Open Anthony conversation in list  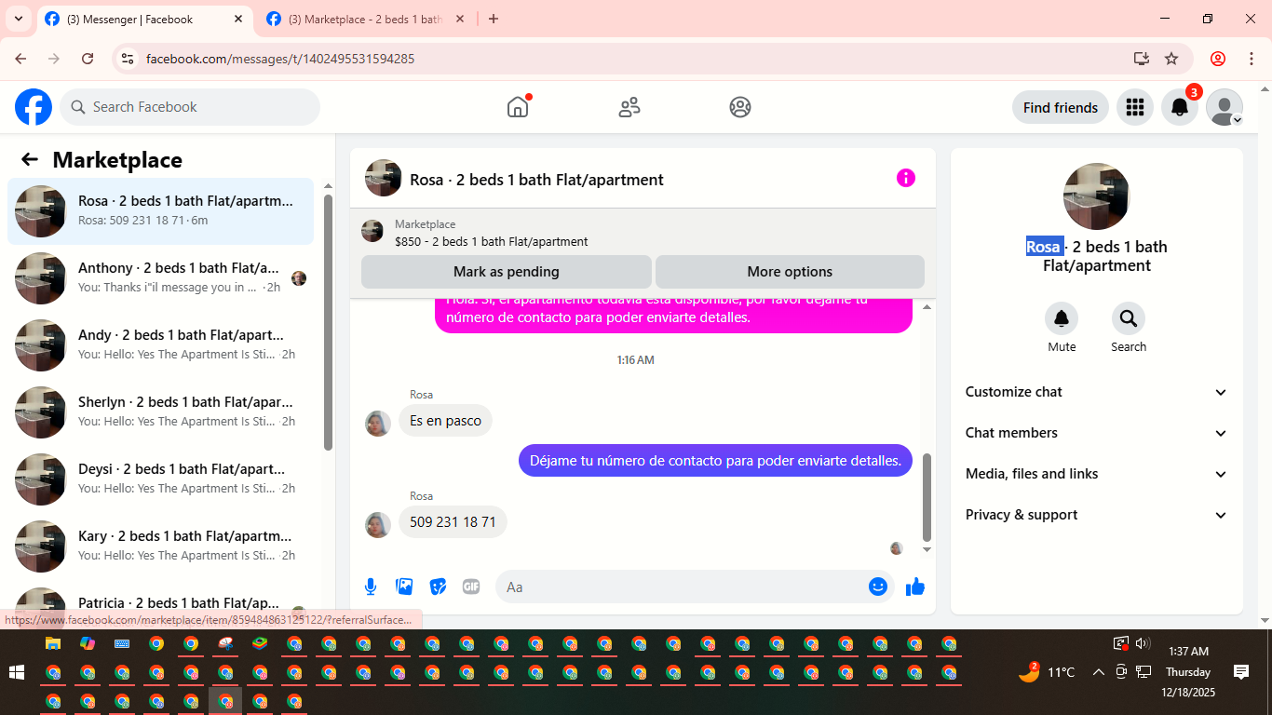[161, 278]
